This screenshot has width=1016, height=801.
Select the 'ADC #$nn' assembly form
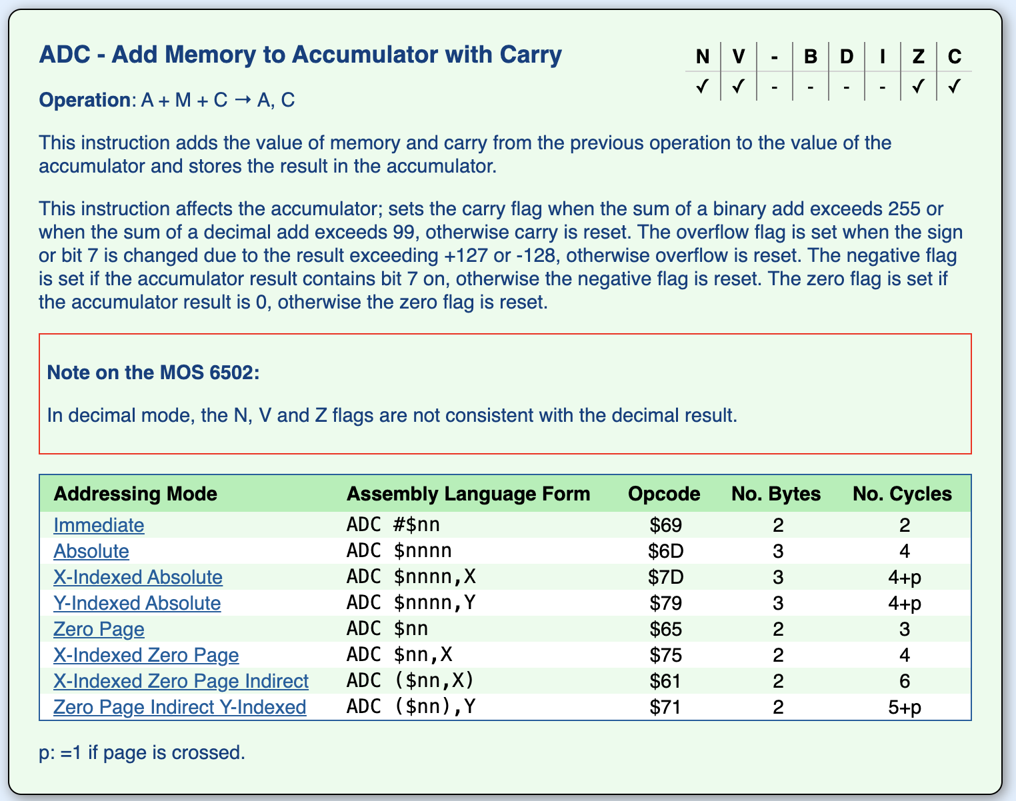point(393,525)
